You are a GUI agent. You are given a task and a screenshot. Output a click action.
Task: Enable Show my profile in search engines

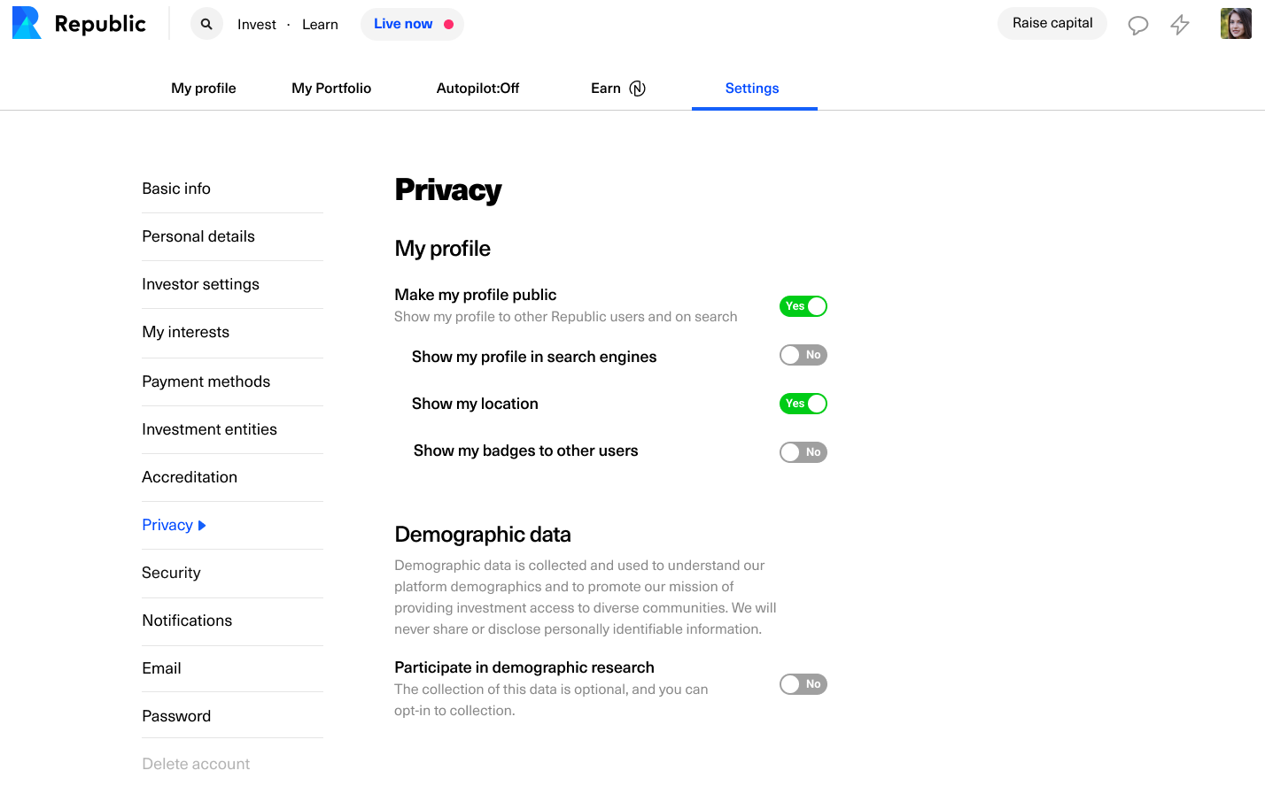pos(803,355)
